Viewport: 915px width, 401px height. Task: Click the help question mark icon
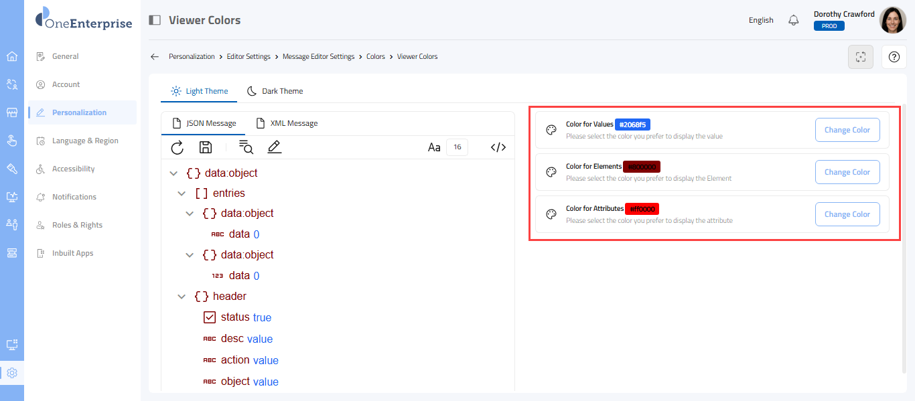click(x=894, y=57)
